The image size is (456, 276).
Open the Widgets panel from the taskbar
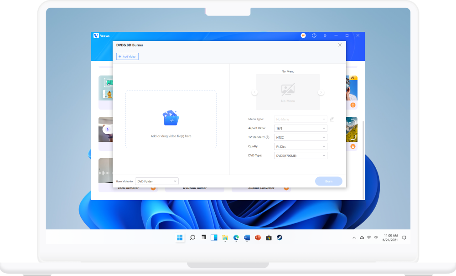(214, 237)
